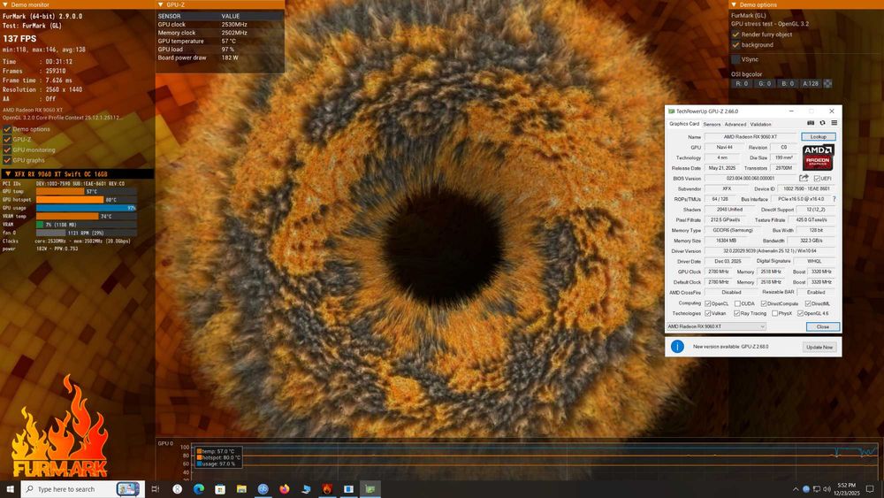Open the GPU-Z hamburger menu
884x498 pixels.
point(834,123)
